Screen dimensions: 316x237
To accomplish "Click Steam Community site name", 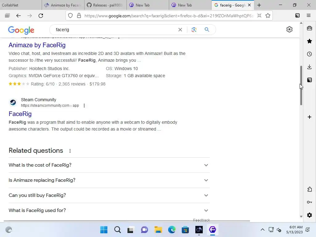I will coord(39,100).
